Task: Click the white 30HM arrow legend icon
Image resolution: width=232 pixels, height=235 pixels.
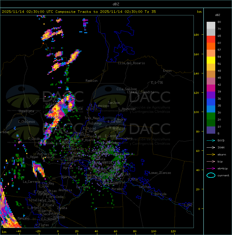Action: pos(211,147)
